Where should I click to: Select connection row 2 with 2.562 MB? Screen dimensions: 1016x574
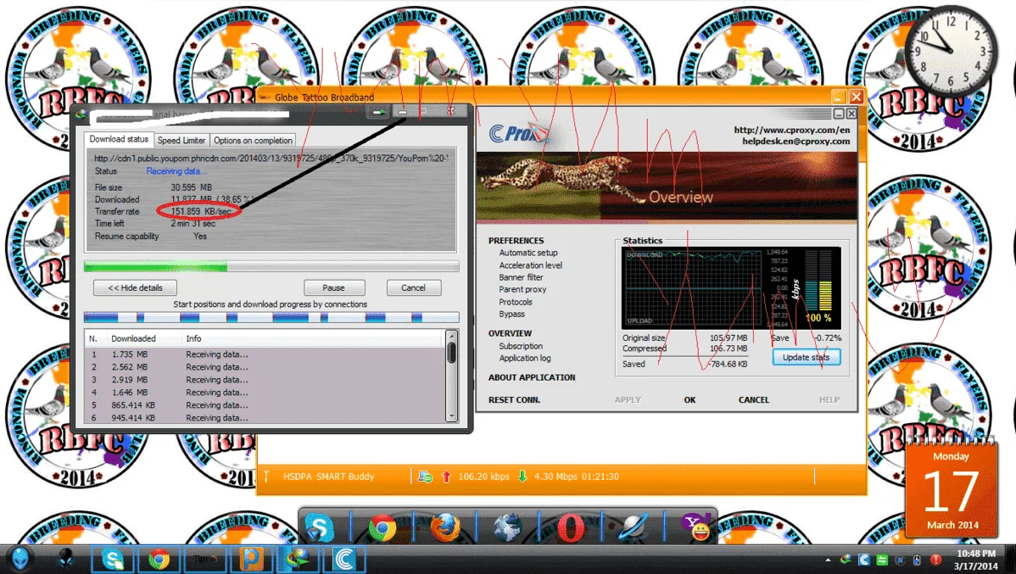coord(265,366)
